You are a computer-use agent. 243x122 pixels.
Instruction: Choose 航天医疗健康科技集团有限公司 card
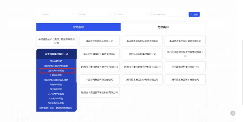click(x=99, y=54)
